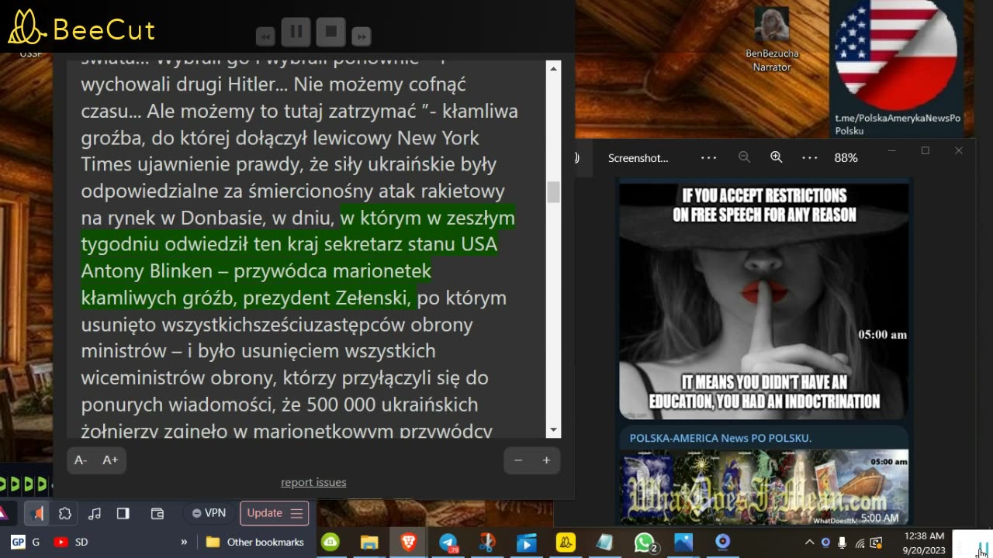Open the green cloud app on taskbar
Screen dimensions: 993x558
[330, 542]
